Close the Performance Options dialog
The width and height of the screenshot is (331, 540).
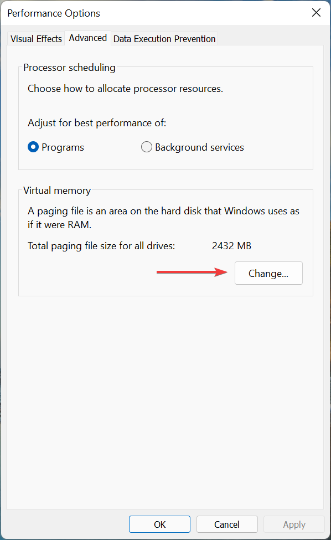click(x=316, y=12)
